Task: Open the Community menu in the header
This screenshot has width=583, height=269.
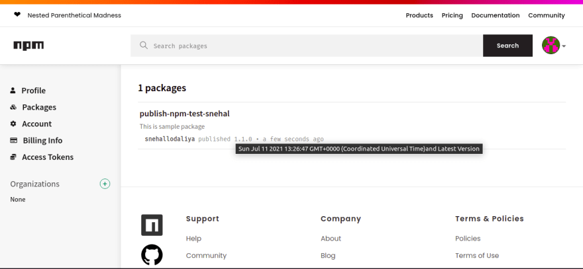Action: (547, 15)
